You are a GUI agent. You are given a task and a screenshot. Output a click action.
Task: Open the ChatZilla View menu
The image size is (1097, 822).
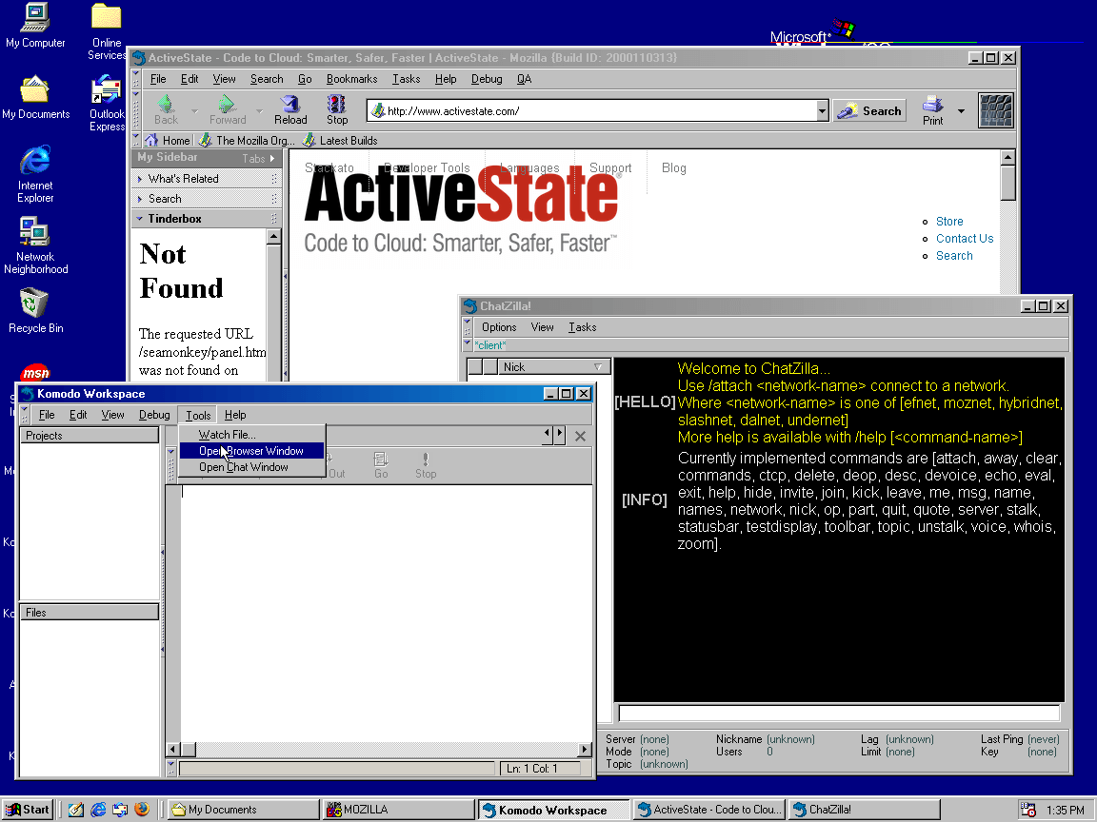[x=542, y=327]
